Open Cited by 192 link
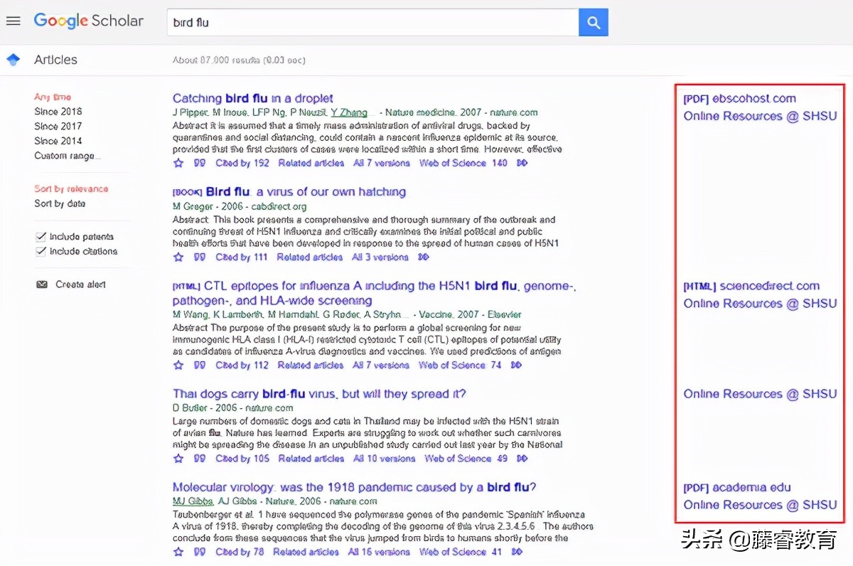The width and height of the screenshot is (853, 566). [242, 163]
